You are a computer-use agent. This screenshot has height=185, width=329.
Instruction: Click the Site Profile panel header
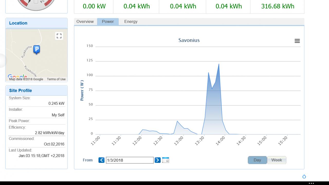[36, 91]
